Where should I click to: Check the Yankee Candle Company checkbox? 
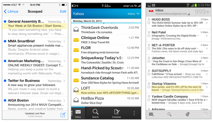click(149, 100)
